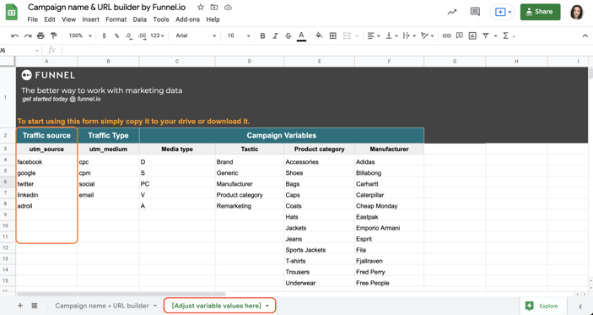The width and height of the screenshot is (593, 315).
Task: Open the View menu
Action: [x=69, y=19]
